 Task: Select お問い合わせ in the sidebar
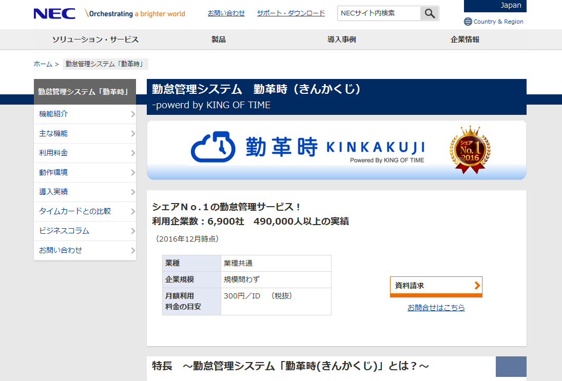(x=85, y=250)
